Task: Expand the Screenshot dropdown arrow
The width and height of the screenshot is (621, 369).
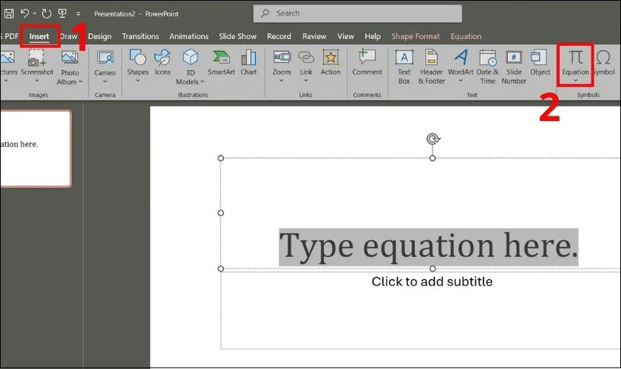Action: tap(37, 80)
